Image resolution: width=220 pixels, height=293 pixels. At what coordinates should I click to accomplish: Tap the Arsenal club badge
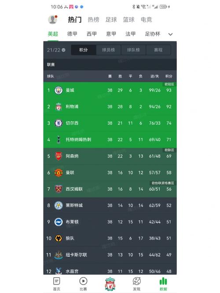(x=59, y=156)
